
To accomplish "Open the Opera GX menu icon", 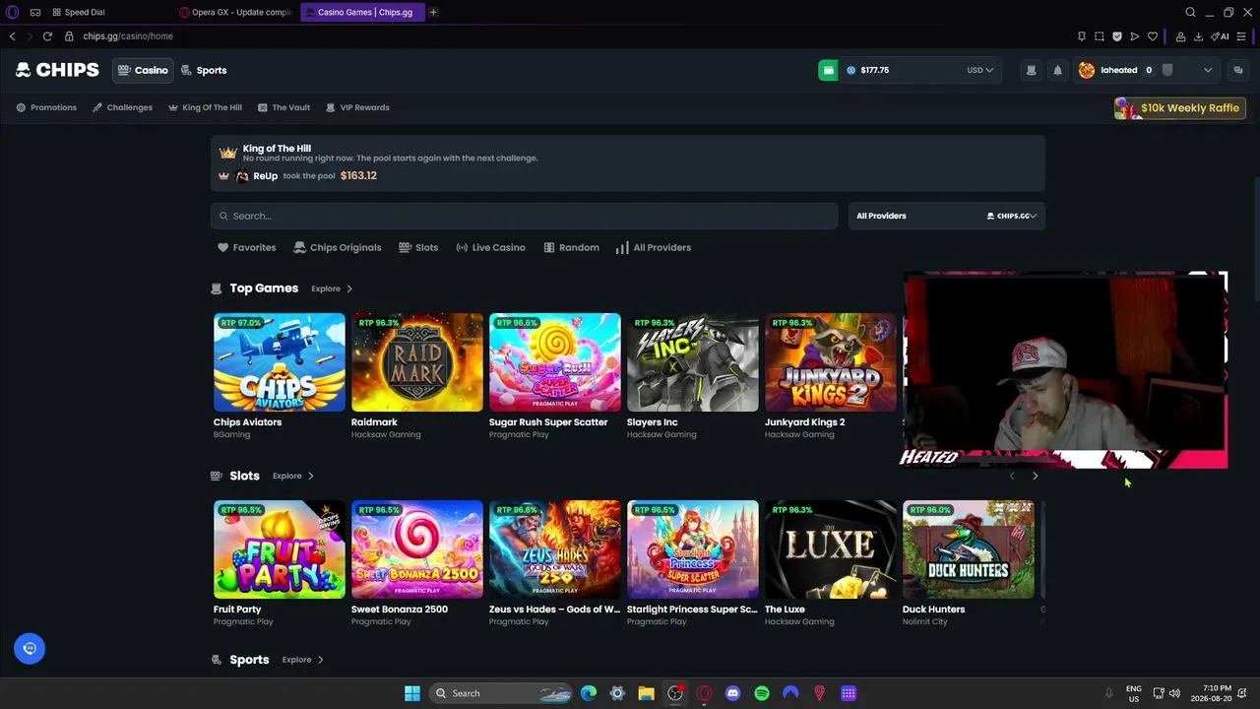I will (x=13, y=12).
